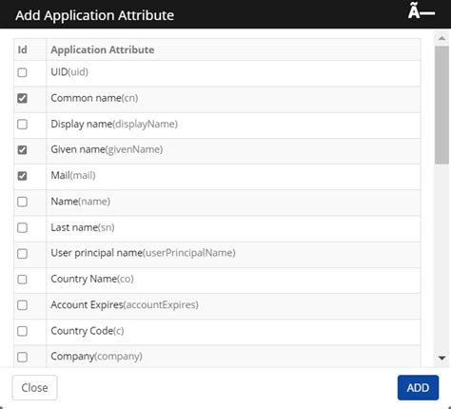Check the Country Code(c) checkbox
This screenshot has height=409, width=451.
click(22, 331)
